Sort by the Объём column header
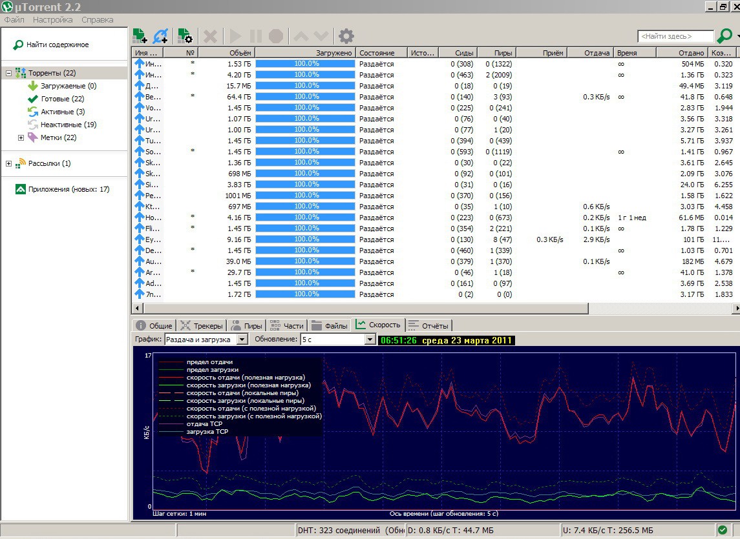Viewport: 740px width, 539px height. (227, 53)
